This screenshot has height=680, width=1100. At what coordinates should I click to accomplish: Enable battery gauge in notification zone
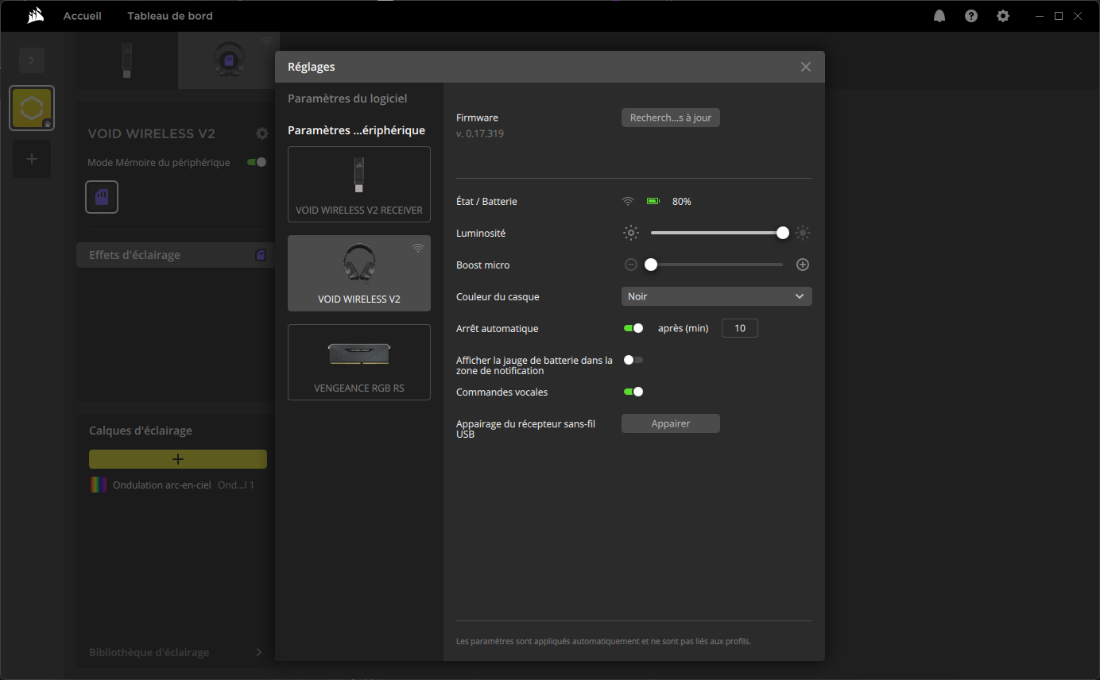pos(633,360)
